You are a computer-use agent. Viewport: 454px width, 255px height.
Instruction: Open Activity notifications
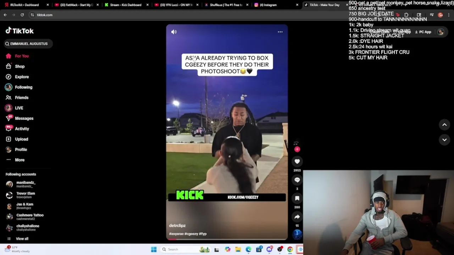[17, 129]
